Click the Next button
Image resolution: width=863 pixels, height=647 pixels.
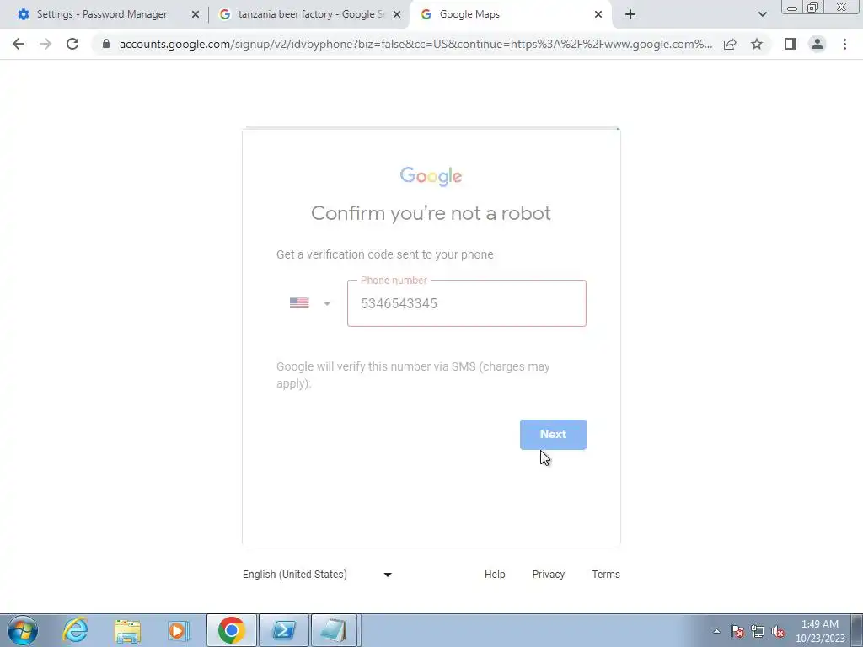point(553,435)
